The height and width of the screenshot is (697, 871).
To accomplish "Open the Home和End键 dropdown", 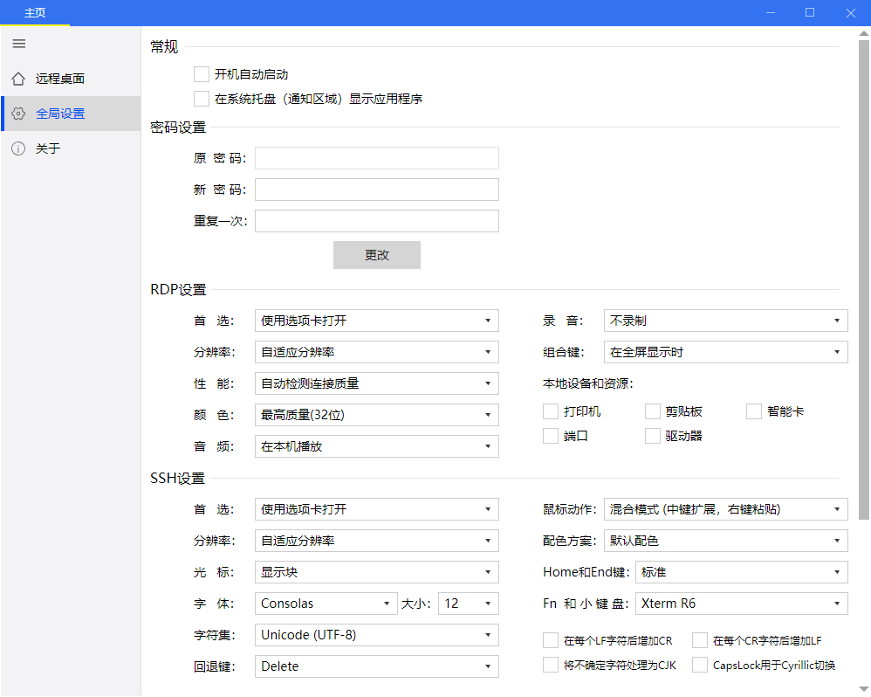I will pos(742,572).
